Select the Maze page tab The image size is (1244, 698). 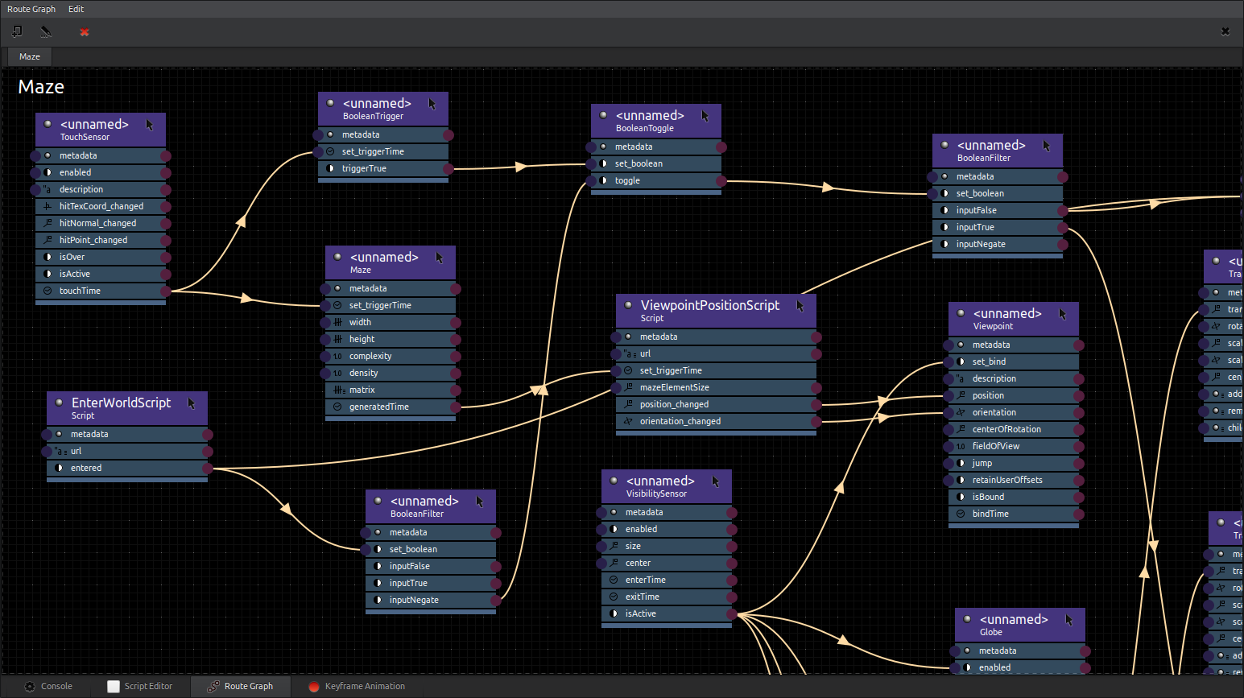point(30,56)
